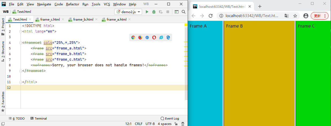Open the Refactor menu
This screenshot has height=126, width=331.
tap(73, 4)
